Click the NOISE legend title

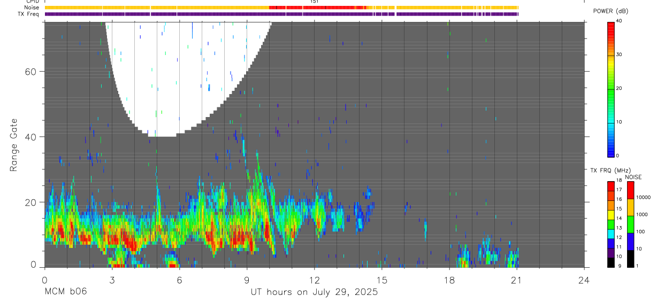[x=633, y=177]
